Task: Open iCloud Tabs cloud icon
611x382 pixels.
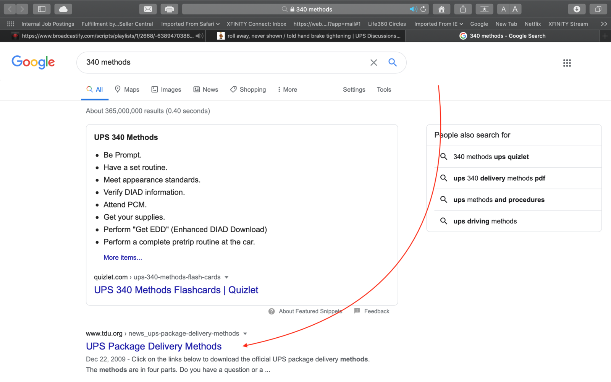Action: [63, 9]
